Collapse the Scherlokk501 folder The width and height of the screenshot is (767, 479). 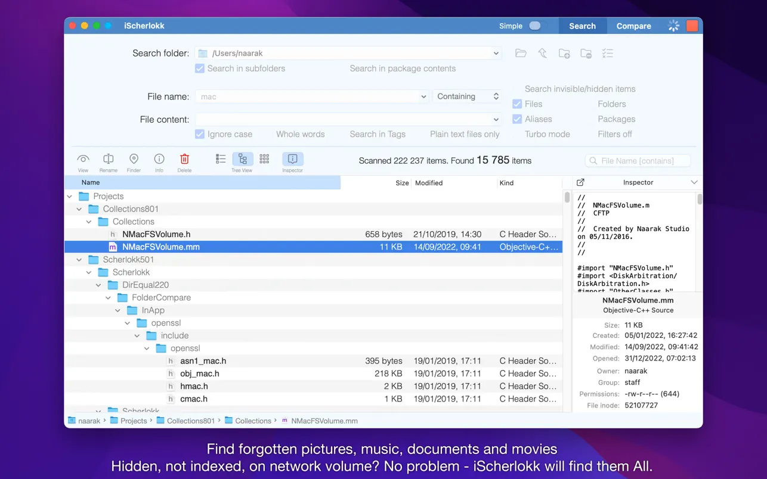point(79,260)
